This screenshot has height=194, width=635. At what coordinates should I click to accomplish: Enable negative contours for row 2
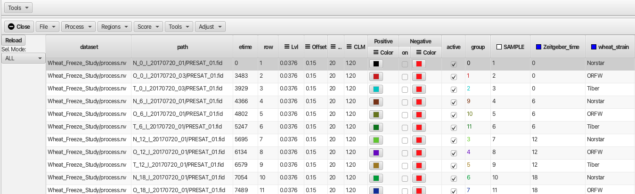point(405,76)
